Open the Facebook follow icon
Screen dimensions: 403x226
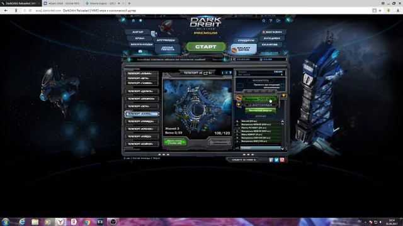pyautogui.click(x=271, y=160)
